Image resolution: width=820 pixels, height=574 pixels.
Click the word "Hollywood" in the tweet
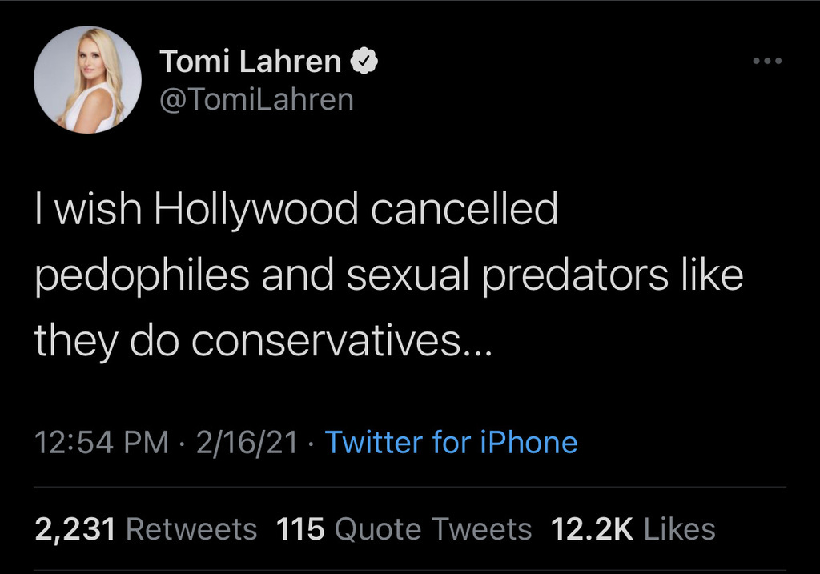(256, 210)
